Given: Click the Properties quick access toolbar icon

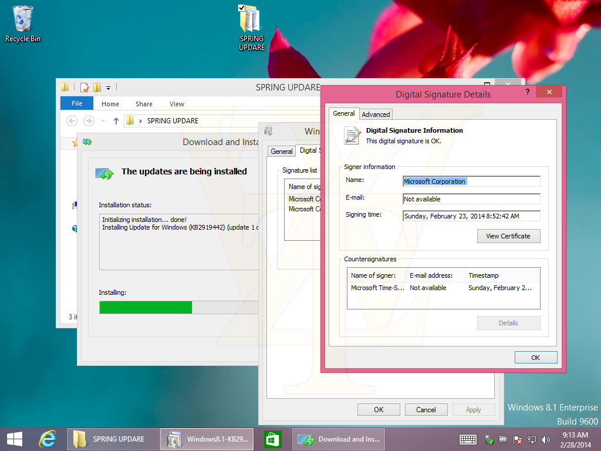Looking at the screenshot, I should point(85,87).
